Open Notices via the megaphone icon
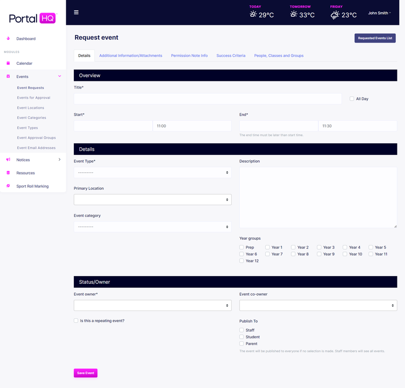 click(8, 160)
